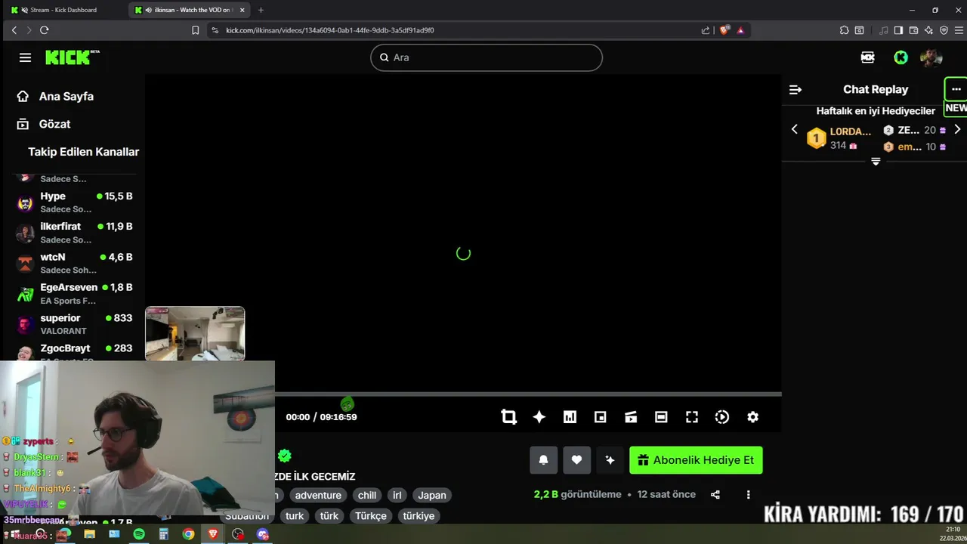
Task: Show next top gifters
Action: point(957,129)
